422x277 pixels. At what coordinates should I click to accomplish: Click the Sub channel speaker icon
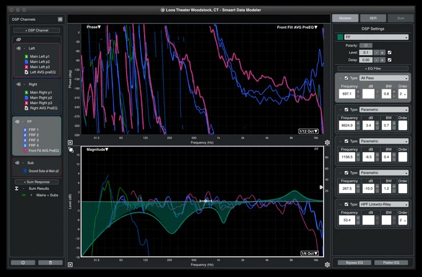18,162
